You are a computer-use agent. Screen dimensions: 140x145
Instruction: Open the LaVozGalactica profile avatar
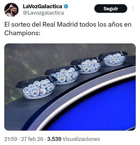click(11, 10)
